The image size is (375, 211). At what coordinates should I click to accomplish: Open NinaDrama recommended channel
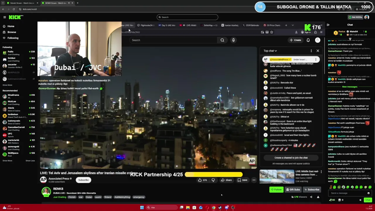(x=19, y=96)
